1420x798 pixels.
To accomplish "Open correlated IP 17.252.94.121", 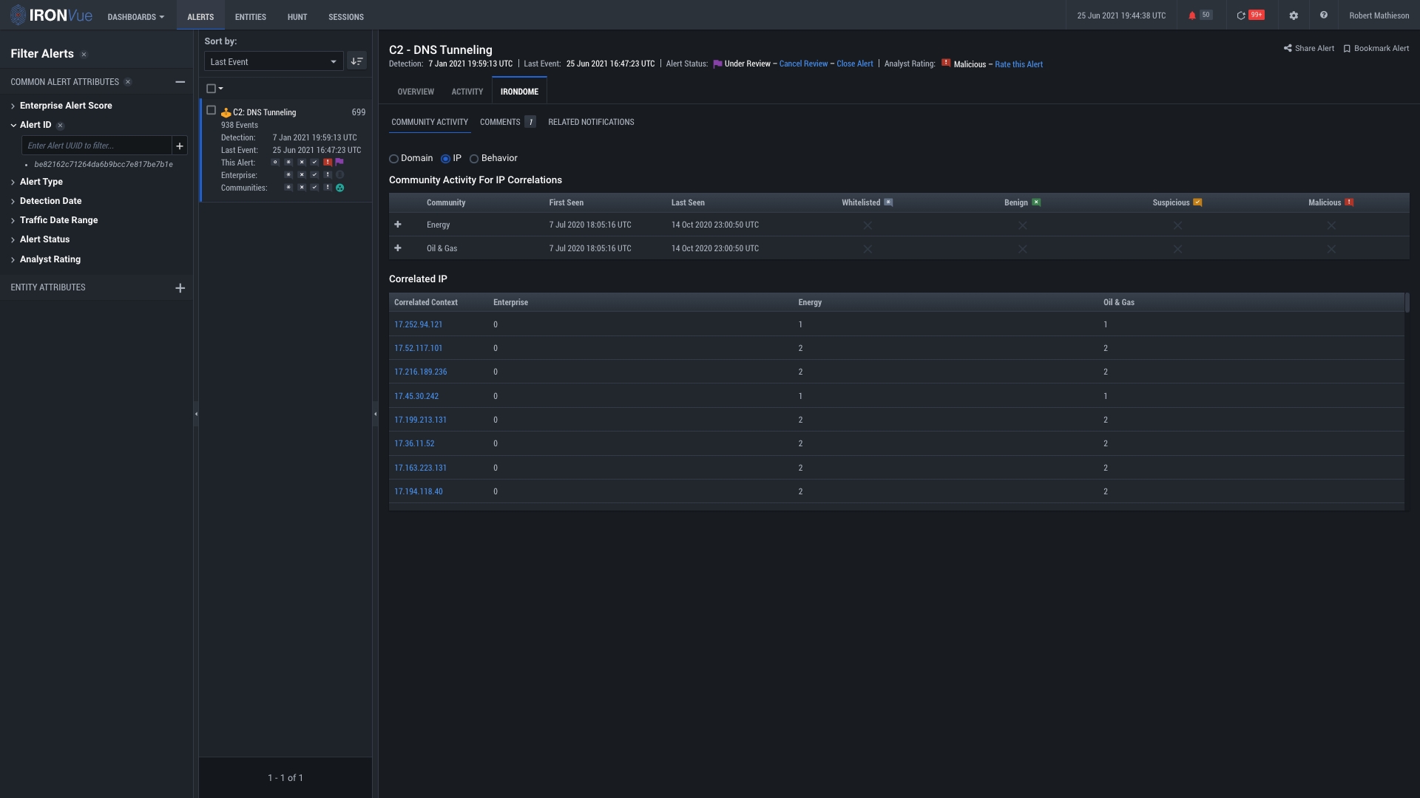I will (x=418, y=324).
